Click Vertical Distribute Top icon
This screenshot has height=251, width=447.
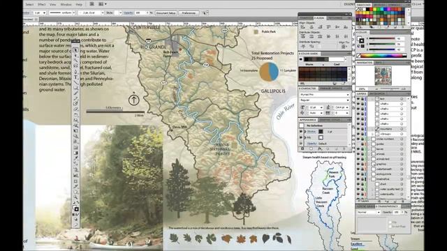pyautogui.click(x=302, y=36)
